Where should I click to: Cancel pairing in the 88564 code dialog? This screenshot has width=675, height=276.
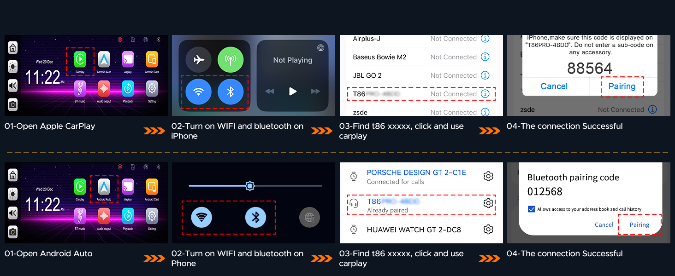554,86
